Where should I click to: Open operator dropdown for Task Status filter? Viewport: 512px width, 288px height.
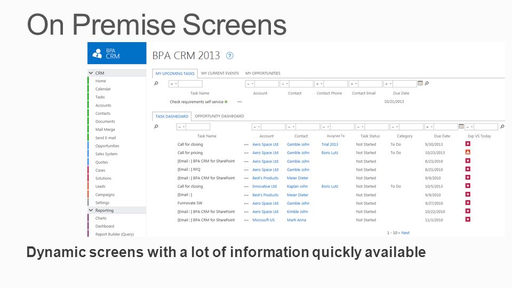click(360, 127)
